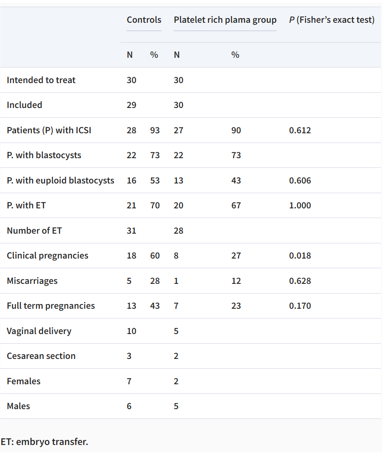The height and width of the screenshot is (453, 383).
Task: Click the Vaginal delivery row label
Action: [x=39, y=331]
